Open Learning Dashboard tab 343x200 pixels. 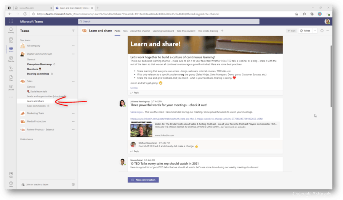[163, 31]
